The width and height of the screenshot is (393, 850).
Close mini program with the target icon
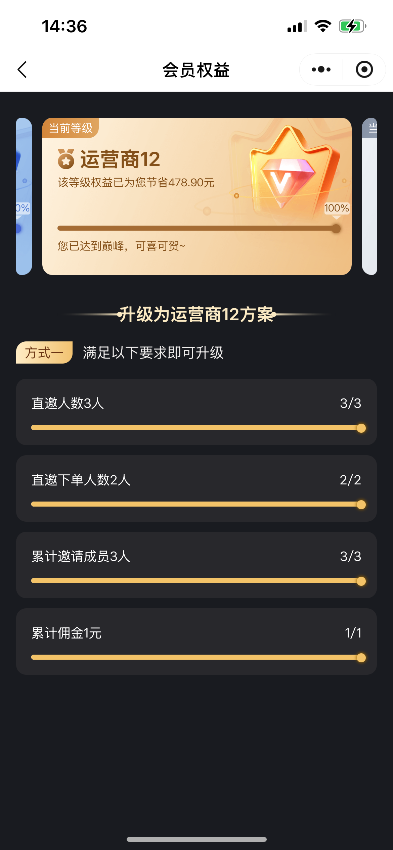(364, 70)
